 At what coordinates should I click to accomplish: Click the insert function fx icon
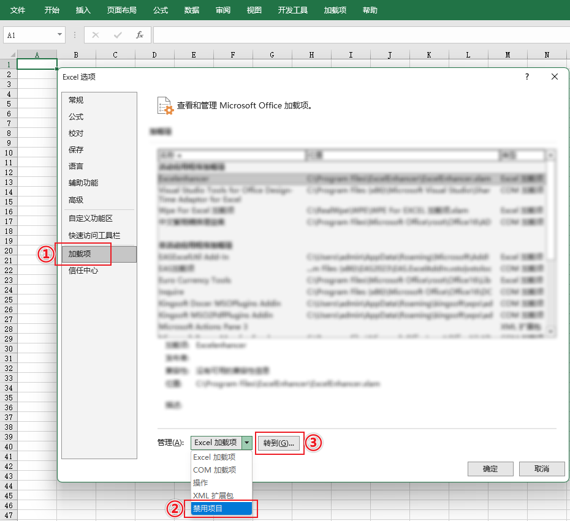pyautogui.click(x=140, y=35)
